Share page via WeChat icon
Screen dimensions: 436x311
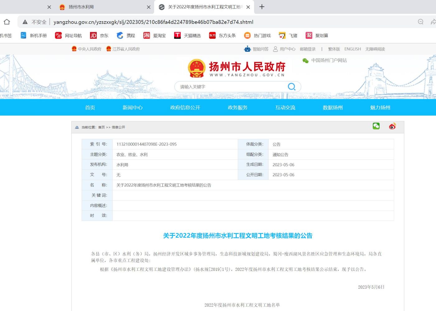tap(376, 126)
